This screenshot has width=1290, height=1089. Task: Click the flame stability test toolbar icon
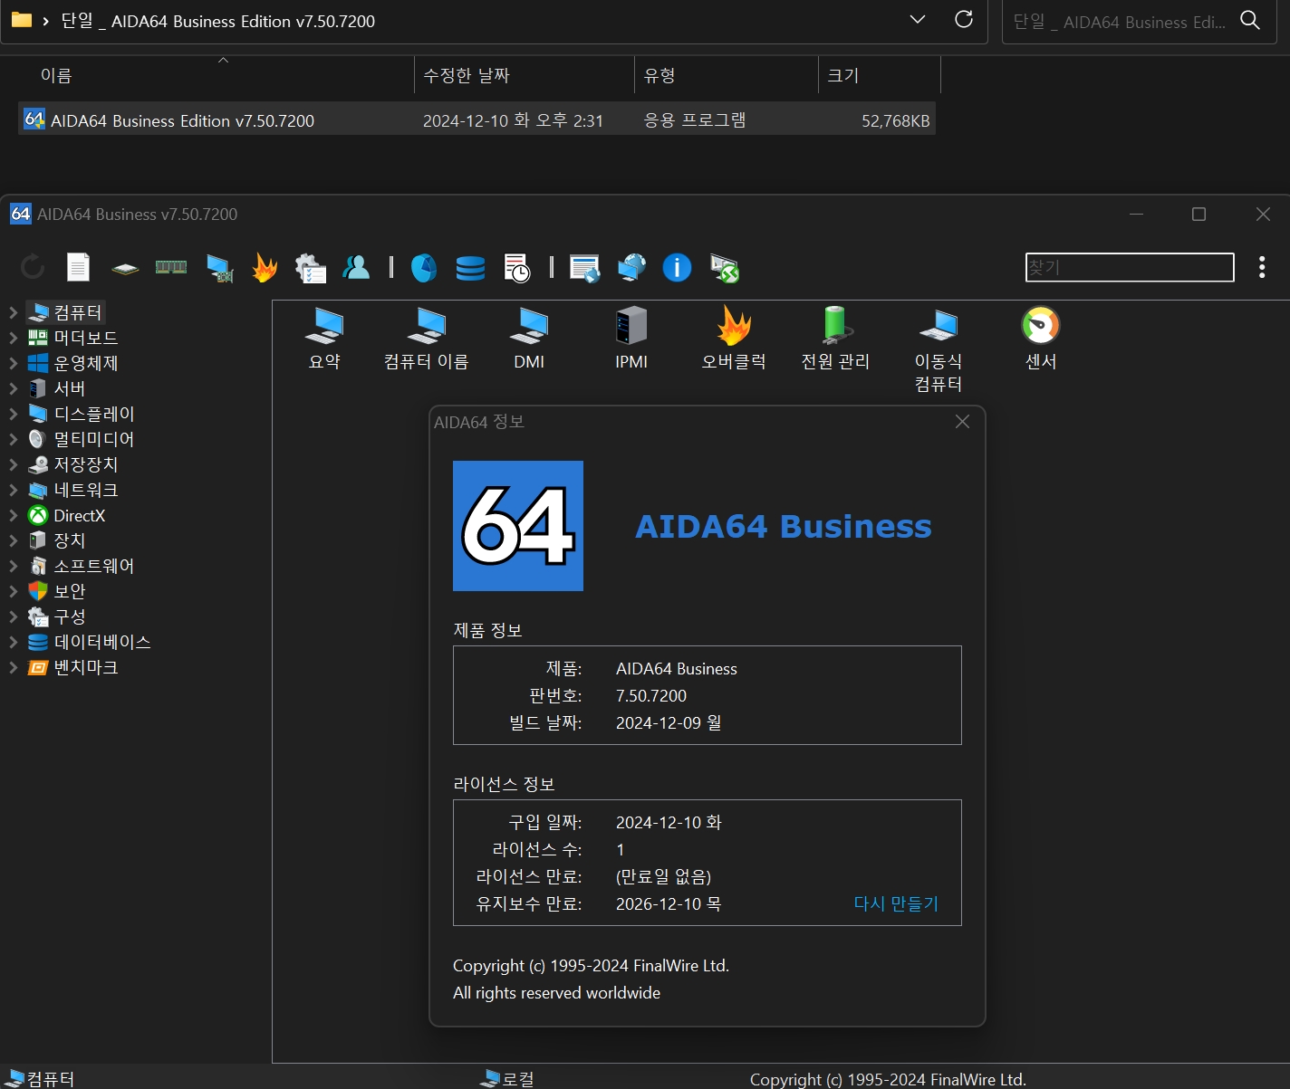click(x=265, y=267)
